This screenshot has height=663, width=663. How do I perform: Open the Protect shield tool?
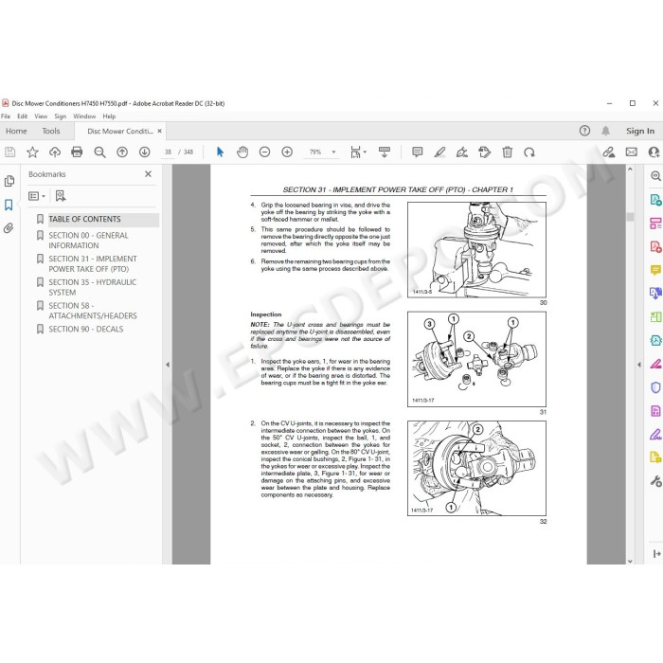click(x=655, y=387)
